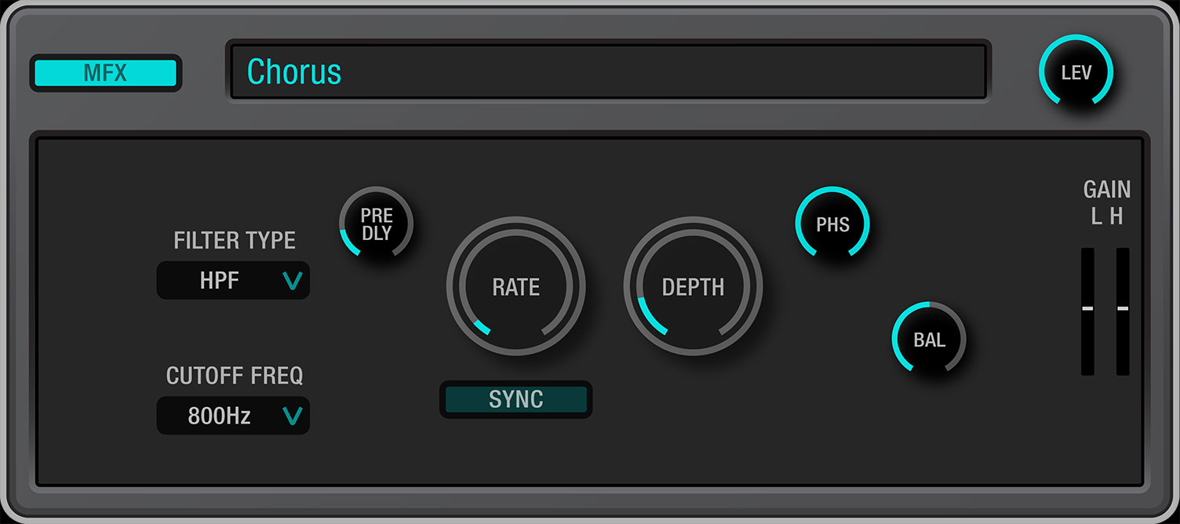The image size is (1180, 524).
Task: Click the PRE DLY pre-delay knob
Action: 376,224
